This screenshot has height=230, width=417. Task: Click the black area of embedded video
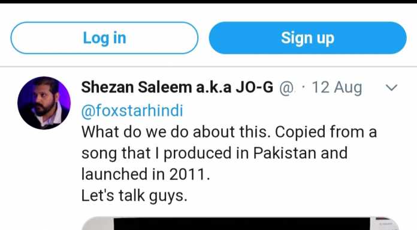pos(241,223)
